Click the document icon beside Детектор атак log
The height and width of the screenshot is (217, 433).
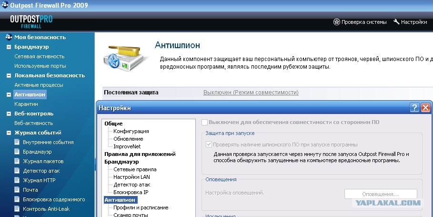(17, 171)
